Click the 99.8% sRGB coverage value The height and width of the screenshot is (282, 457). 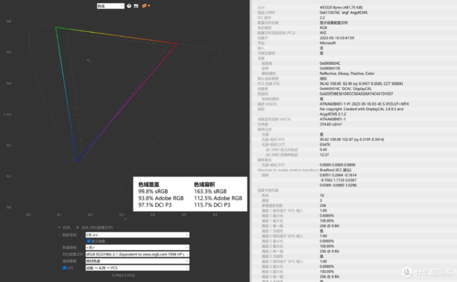point(153,191)
